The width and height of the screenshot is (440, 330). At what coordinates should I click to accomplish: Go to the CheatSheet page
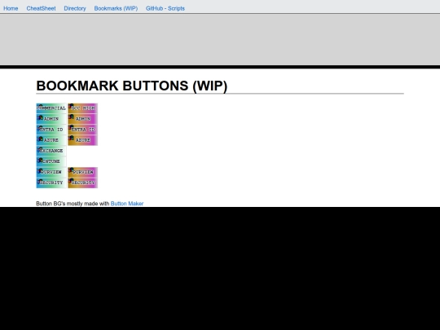[x=41, y=8]
